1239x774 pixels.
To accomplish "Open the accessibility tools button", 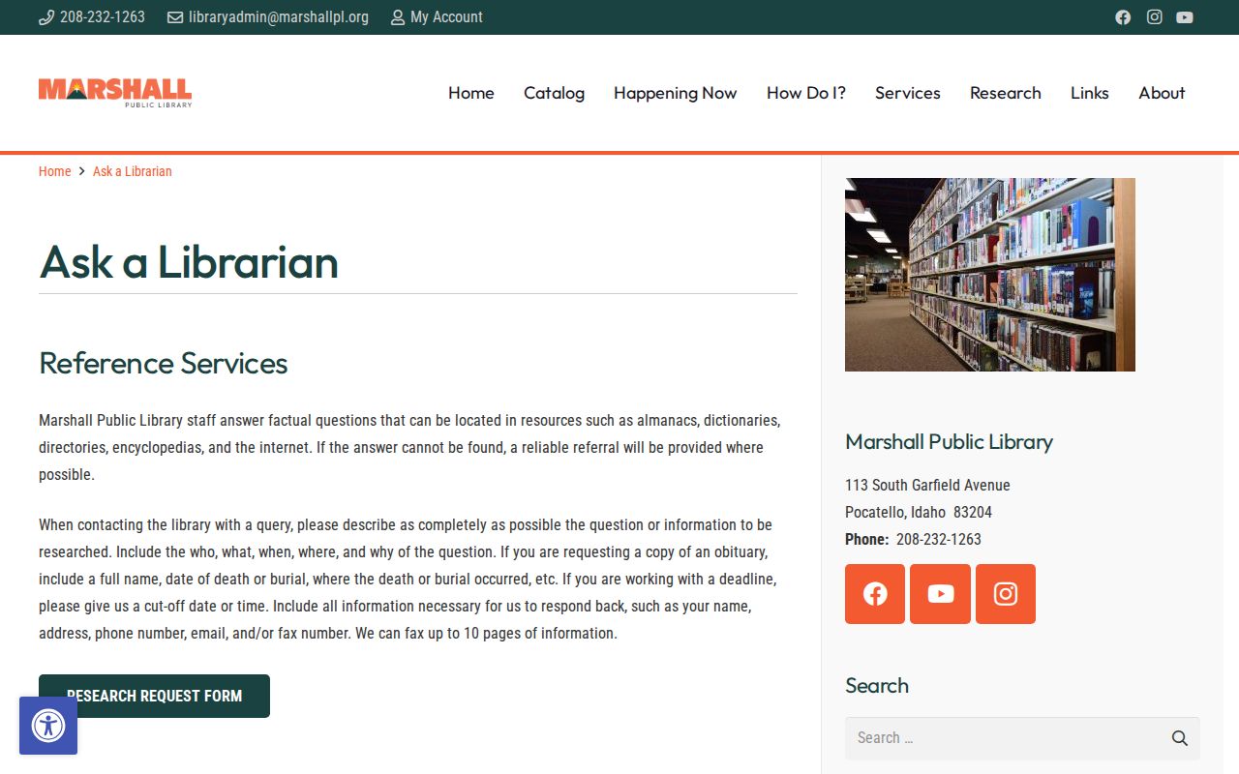I will click(48, 726).
